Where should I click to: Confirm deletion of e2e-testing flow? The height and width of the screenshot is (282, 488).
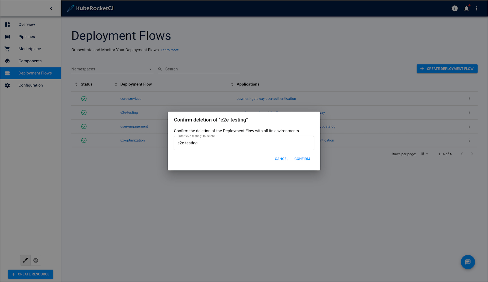[302, 159]
